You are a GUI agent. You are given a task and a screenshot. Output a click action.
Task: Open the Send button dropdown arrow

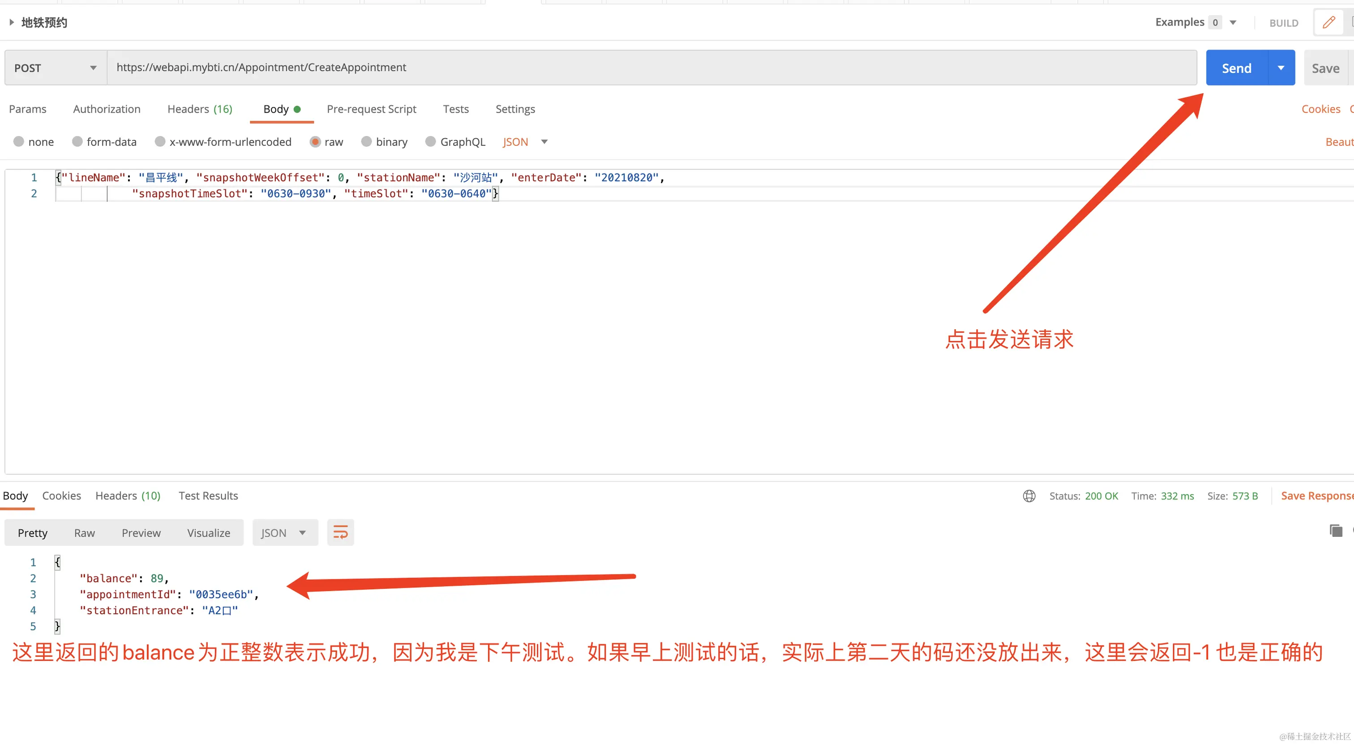pyautogui.click(x=1281, y=68)
